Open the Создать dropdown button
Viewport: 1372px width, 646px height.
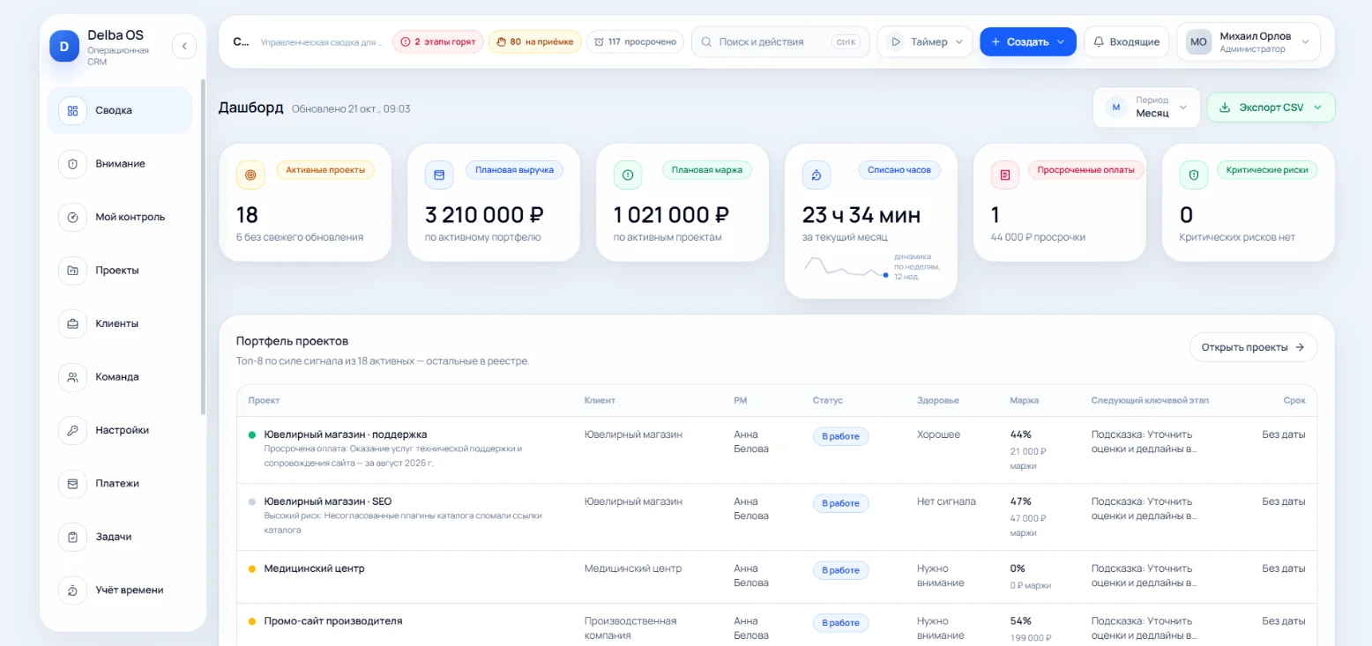point(1028,41)
